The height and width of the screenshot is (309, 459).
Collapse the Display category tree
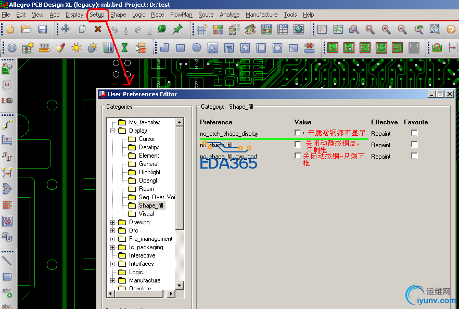[x=113, y=131]
